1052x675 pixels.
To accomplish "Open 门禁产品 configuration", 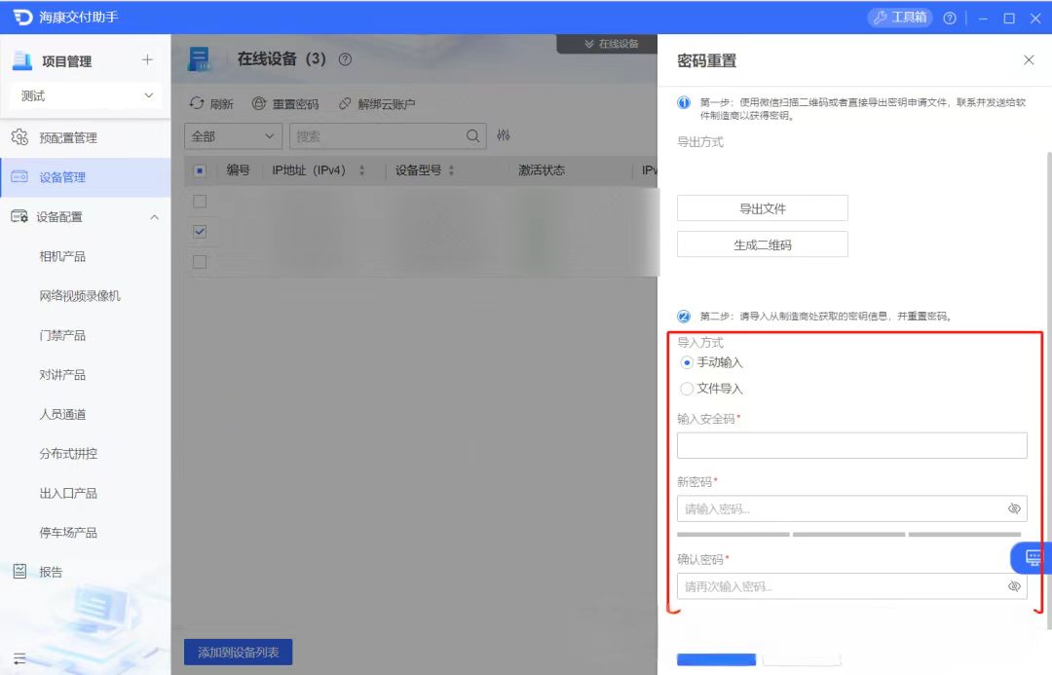I will pos(62,335).
